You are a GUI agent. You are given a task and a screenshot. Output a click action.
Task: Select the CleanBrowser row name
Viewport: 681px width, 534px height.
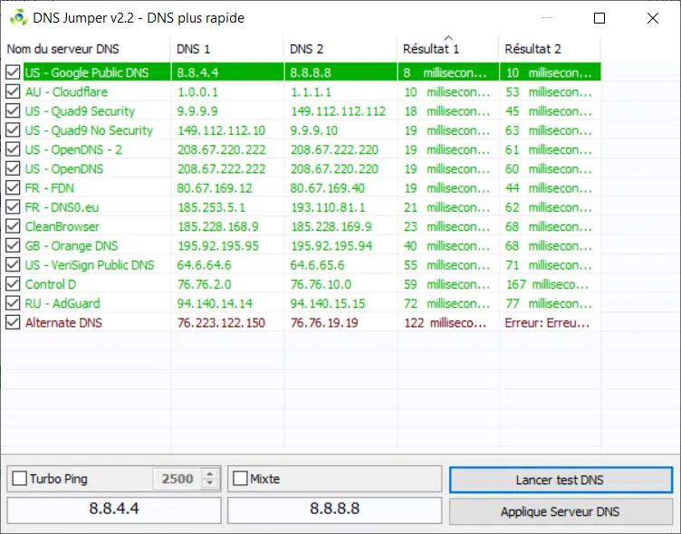(x=62, y=226)
